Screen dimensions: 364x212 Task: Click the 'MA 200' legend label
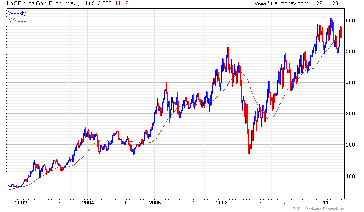pos(17,20)
